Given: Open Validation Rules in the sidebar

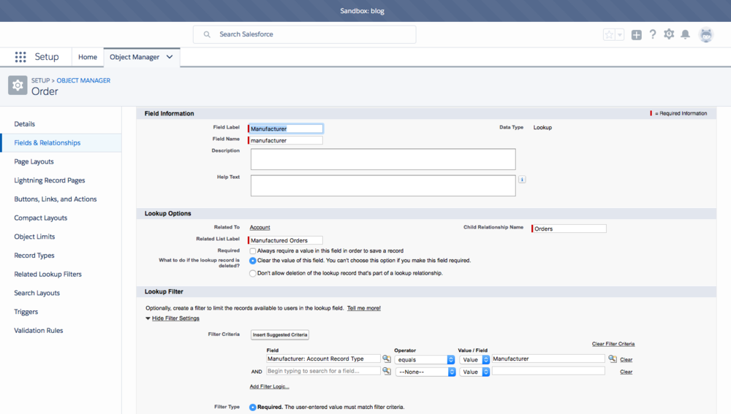Looking at the screenshot, I should click(39, 331).
